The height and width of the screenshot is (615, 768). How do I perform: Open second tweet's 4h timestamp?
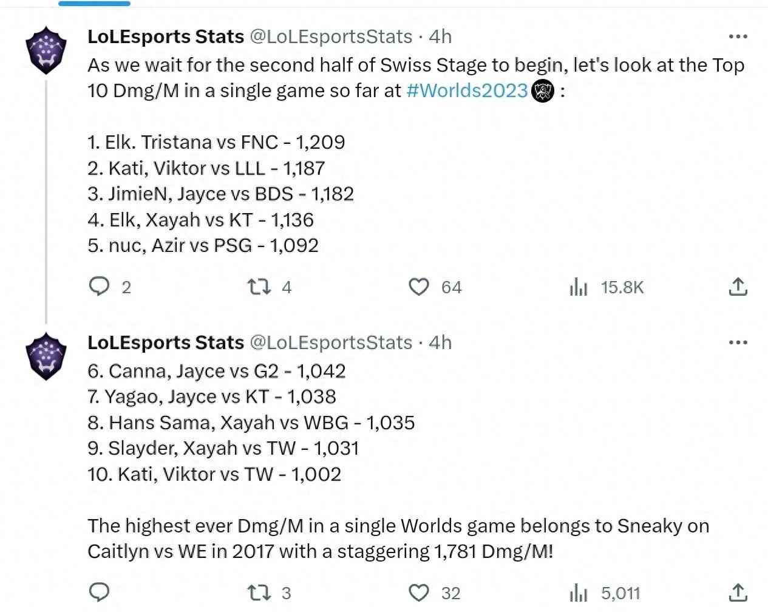(440, 342)
